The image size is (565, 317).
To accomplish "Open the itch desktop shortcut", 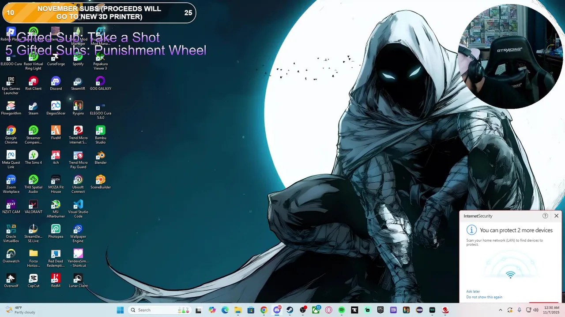I will click(56, 158).
